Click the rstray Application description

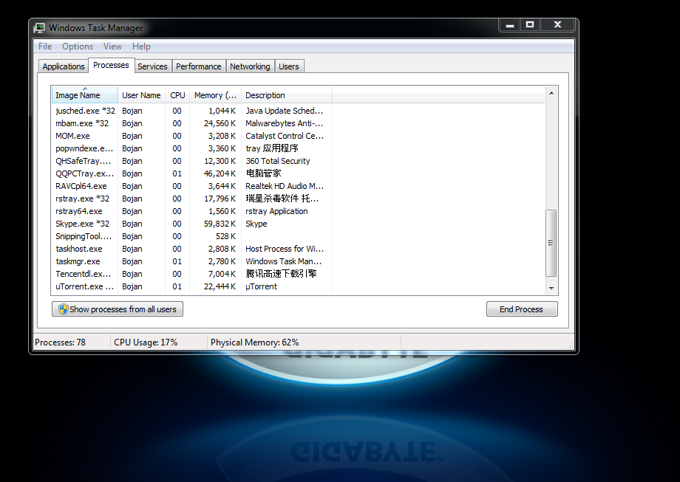point(276,211)
